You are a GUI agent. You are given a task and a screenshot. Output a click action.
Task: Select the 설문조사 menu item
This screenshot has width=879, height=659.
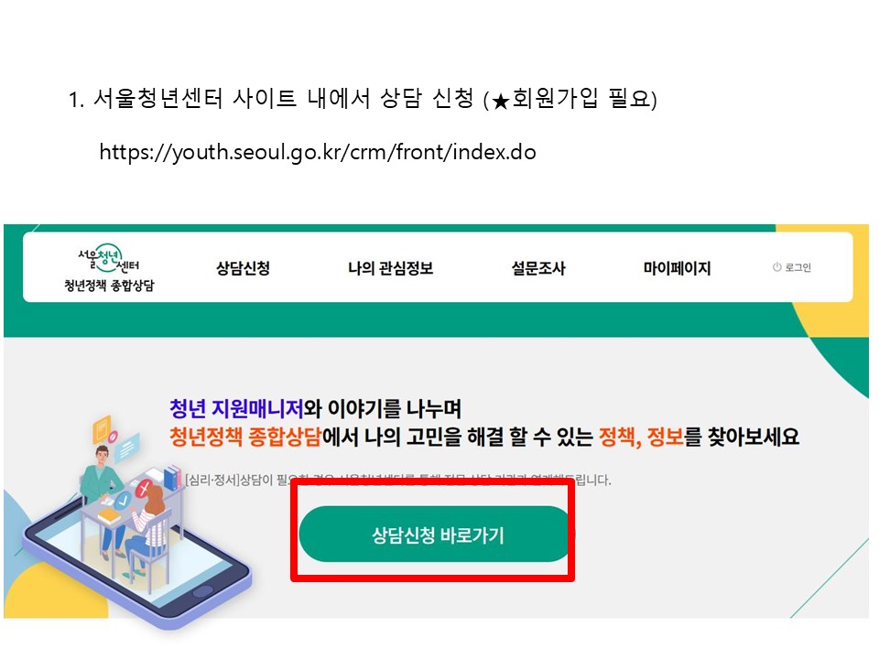[x=538, y=268]
